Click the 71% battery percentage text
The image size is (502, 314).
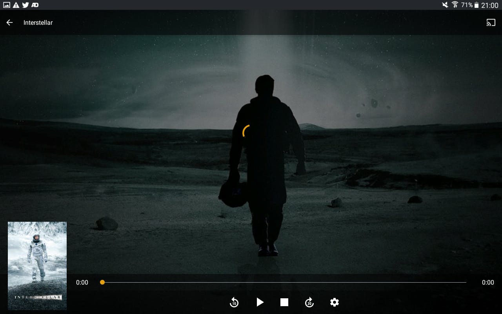click(x=467, y=5)
